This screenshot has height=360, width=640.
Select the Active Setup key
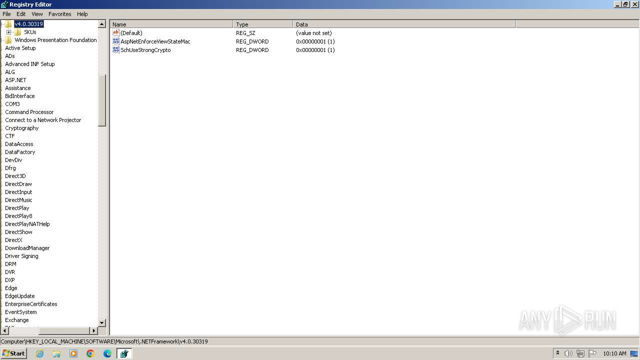(20, 48)
